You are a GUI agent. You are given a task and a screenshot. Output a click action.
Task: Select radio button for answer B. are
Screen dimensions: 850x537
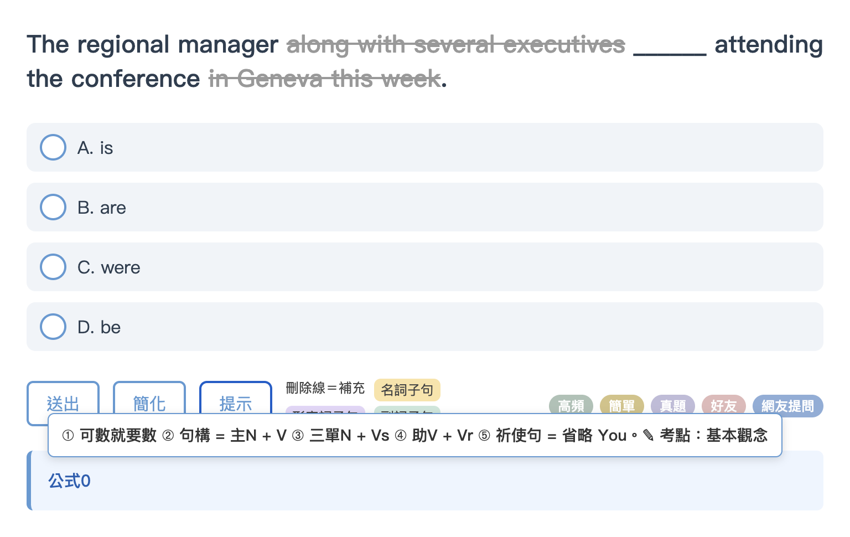tap(53, 207)
